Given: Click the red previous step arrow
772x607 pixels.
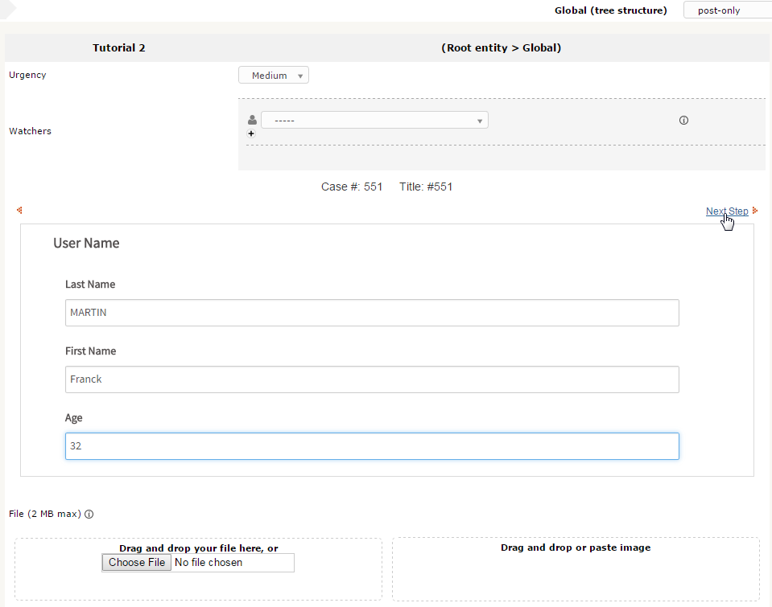Looking at the screenshot, I should pyautogui.click(x=19, y=211).
